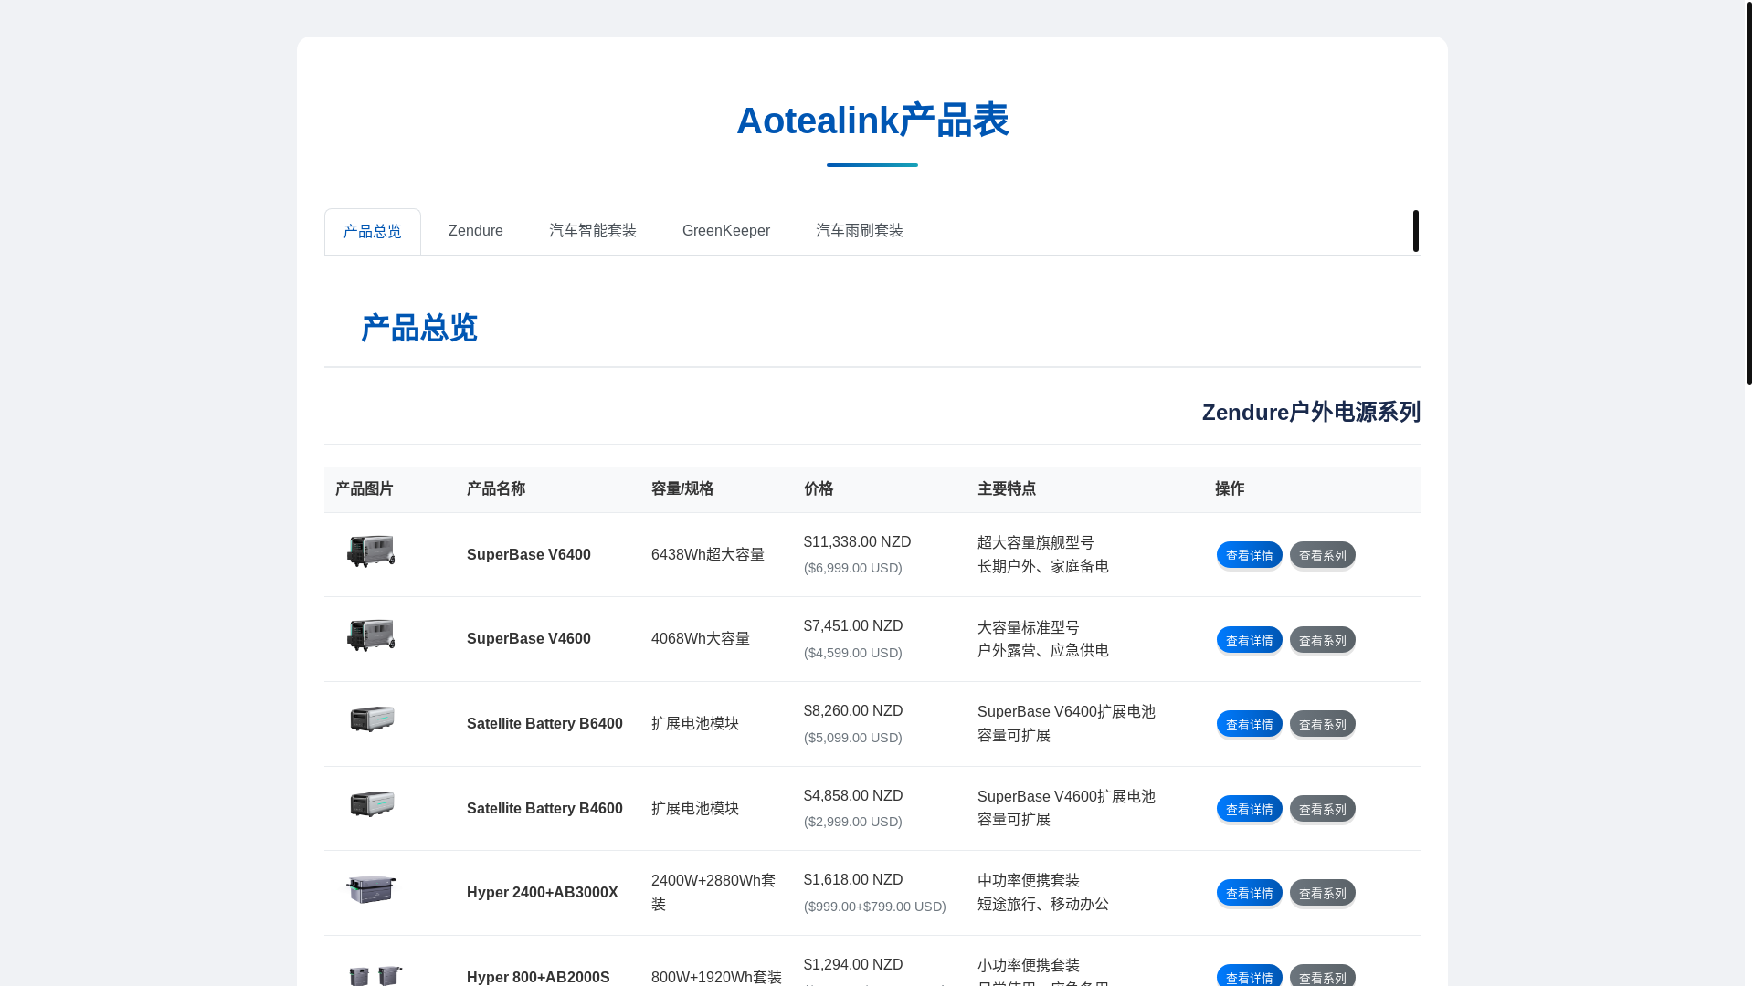Open the 产品总览 tab
The image size is (1754, 986).
point(372,231)
